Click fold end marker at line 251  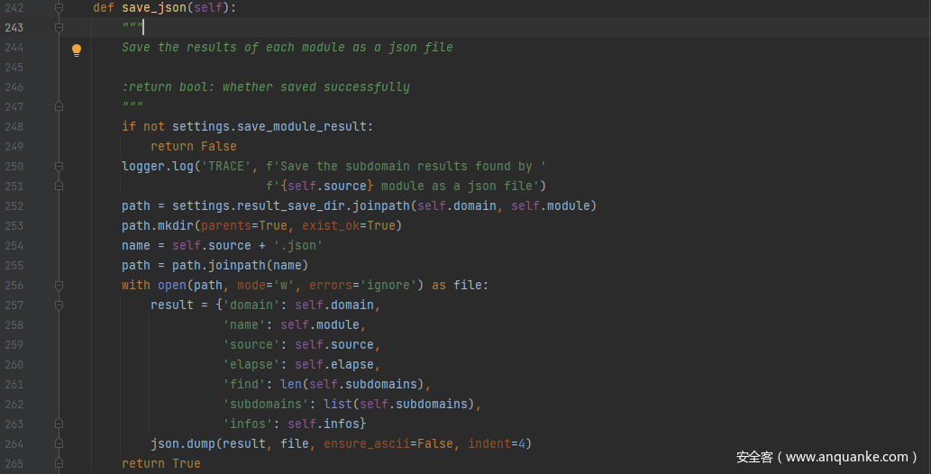59,187
